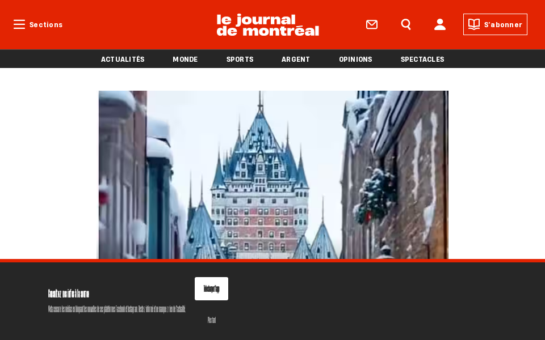This screenshot has height=340, width=545.
Task: Navigate to the Argent section
Action: coord(296,59)
